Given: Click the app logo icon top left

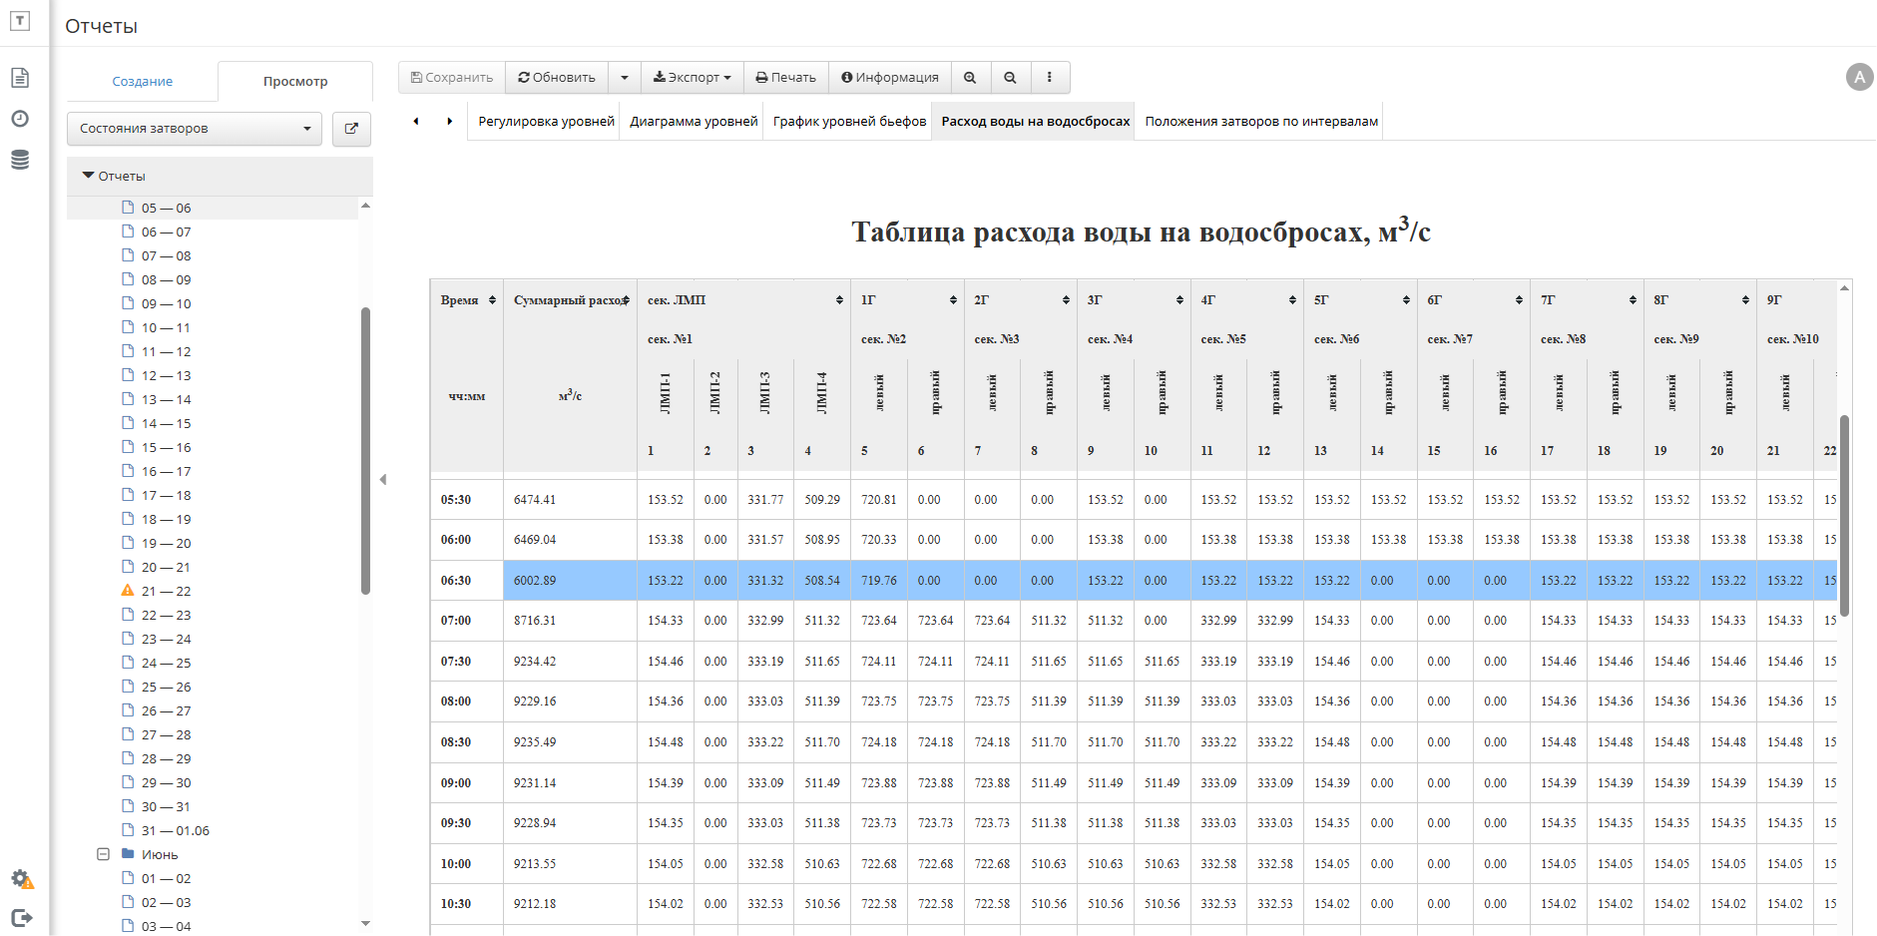Looking at the screenshot, I should pos(20,21).
